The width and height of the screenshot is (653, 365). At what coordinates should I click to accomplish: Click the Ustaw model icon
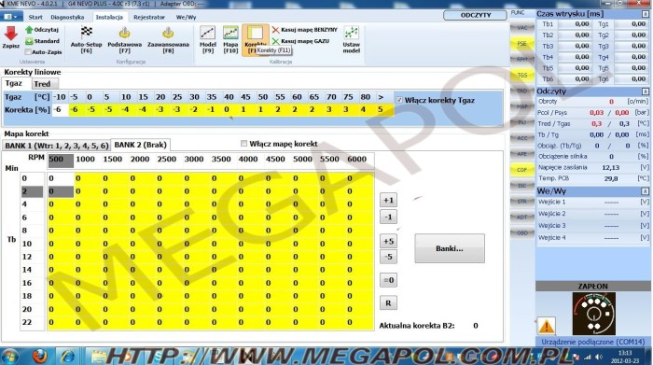pos(351,33)
